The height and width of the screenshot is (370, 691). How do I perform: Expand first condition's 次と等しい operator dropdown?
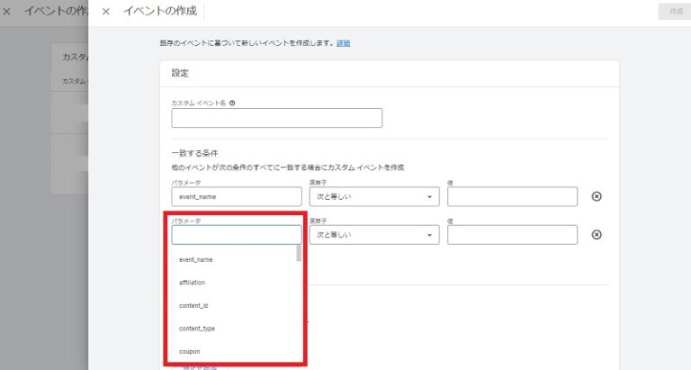pos(373,196)
